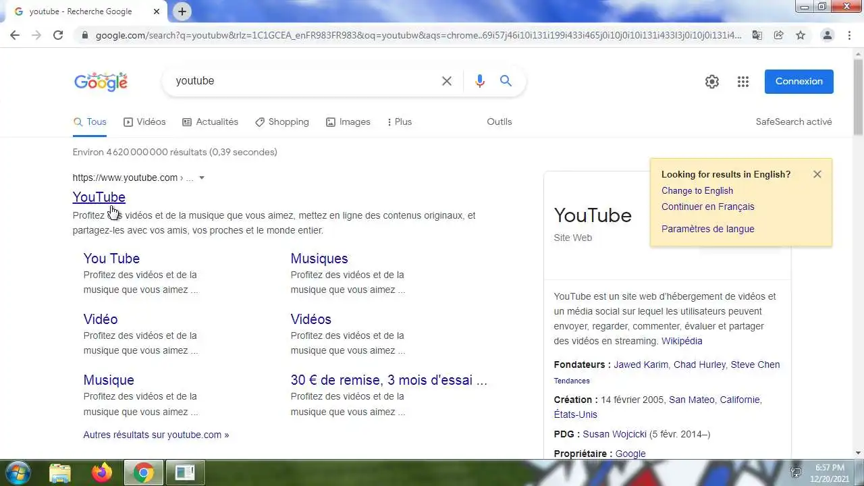Switch to the Actualités tab

(211, 122)
